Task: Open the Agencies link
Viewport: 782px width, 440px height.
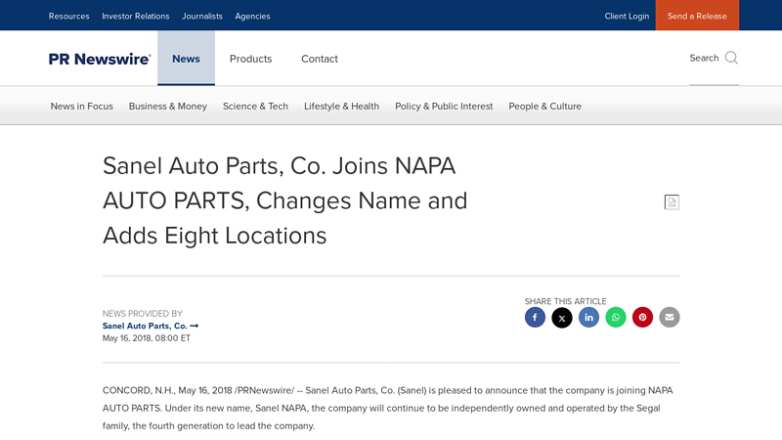Action: point(252,16)
